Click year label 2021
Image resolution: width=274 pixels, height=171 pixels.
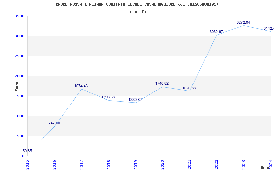click(x=190, y=165)
